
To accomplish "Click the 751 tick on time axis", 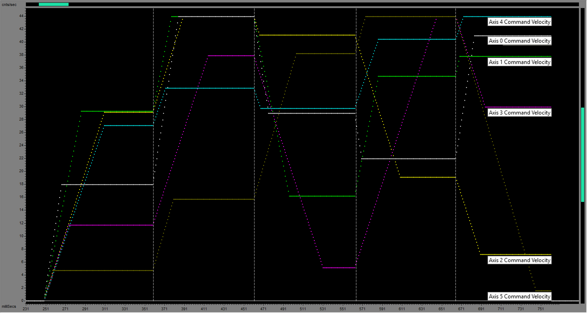I will coord(541,309).
